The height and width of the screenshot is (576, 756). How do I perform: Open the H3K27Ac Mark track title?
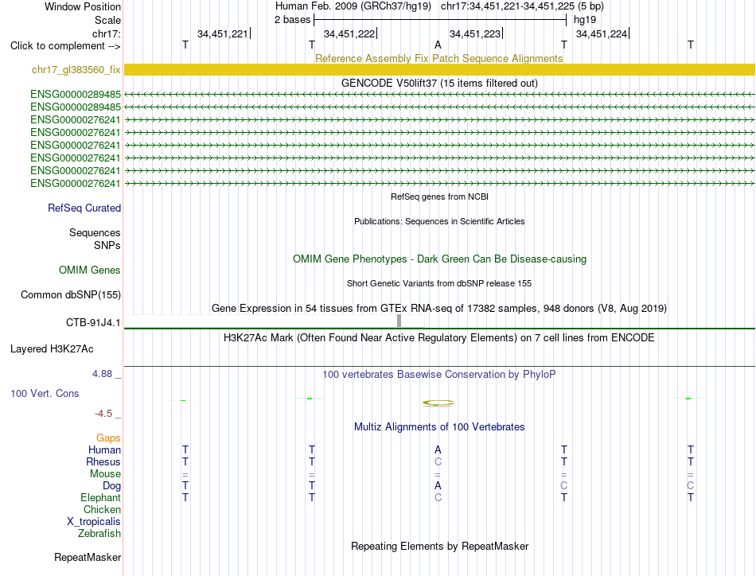439,338
